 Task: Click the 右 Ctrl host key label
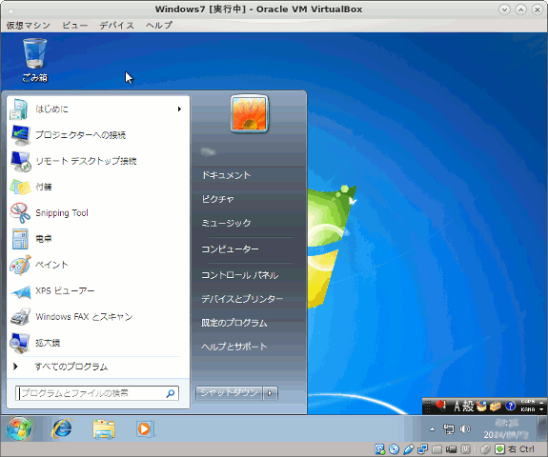tap(521, 449)
